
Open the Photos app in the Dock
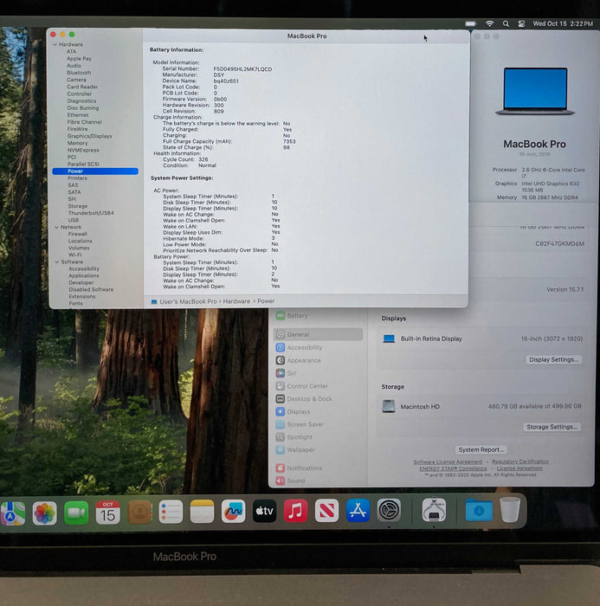pyautogui.click(x=44, y=513)
